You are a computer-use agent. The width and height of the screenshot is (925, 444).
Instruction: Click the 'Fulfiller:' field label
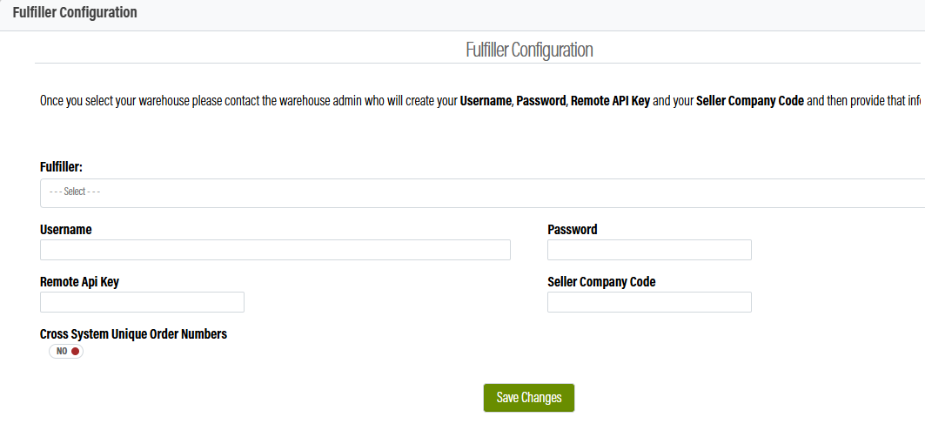[61, 167]
